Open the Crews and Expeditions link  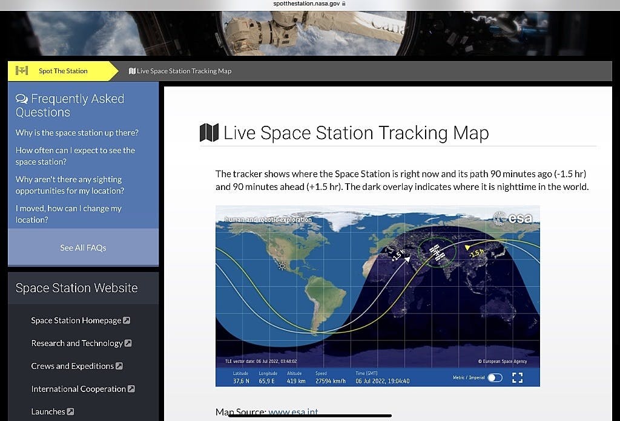(x=72, y=366)
